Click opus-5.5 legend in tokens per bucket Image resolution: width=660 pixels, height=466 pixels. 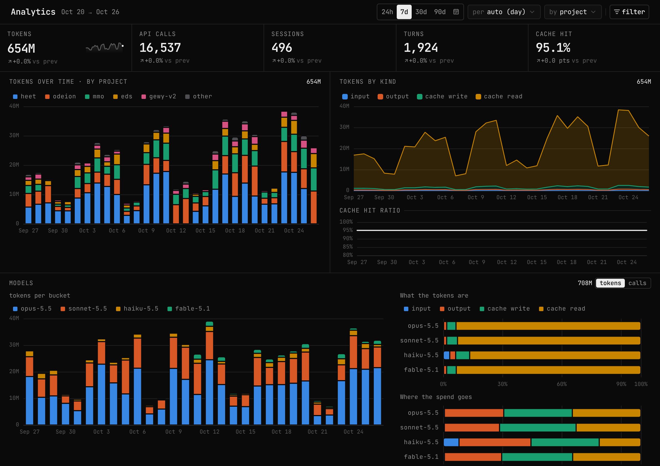click(x=32, y=309)
